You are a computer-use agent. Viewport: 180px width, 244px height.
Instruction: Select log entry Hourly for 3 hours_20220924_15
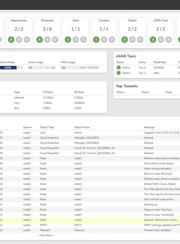pyautogui.click(x=90, y=153)
